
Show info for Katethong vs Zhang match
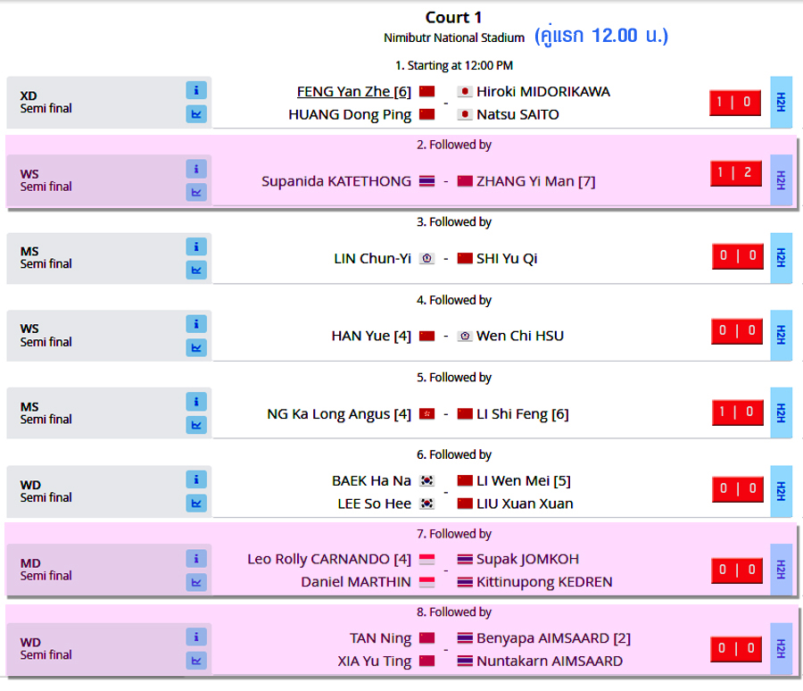tap(196, 169)
